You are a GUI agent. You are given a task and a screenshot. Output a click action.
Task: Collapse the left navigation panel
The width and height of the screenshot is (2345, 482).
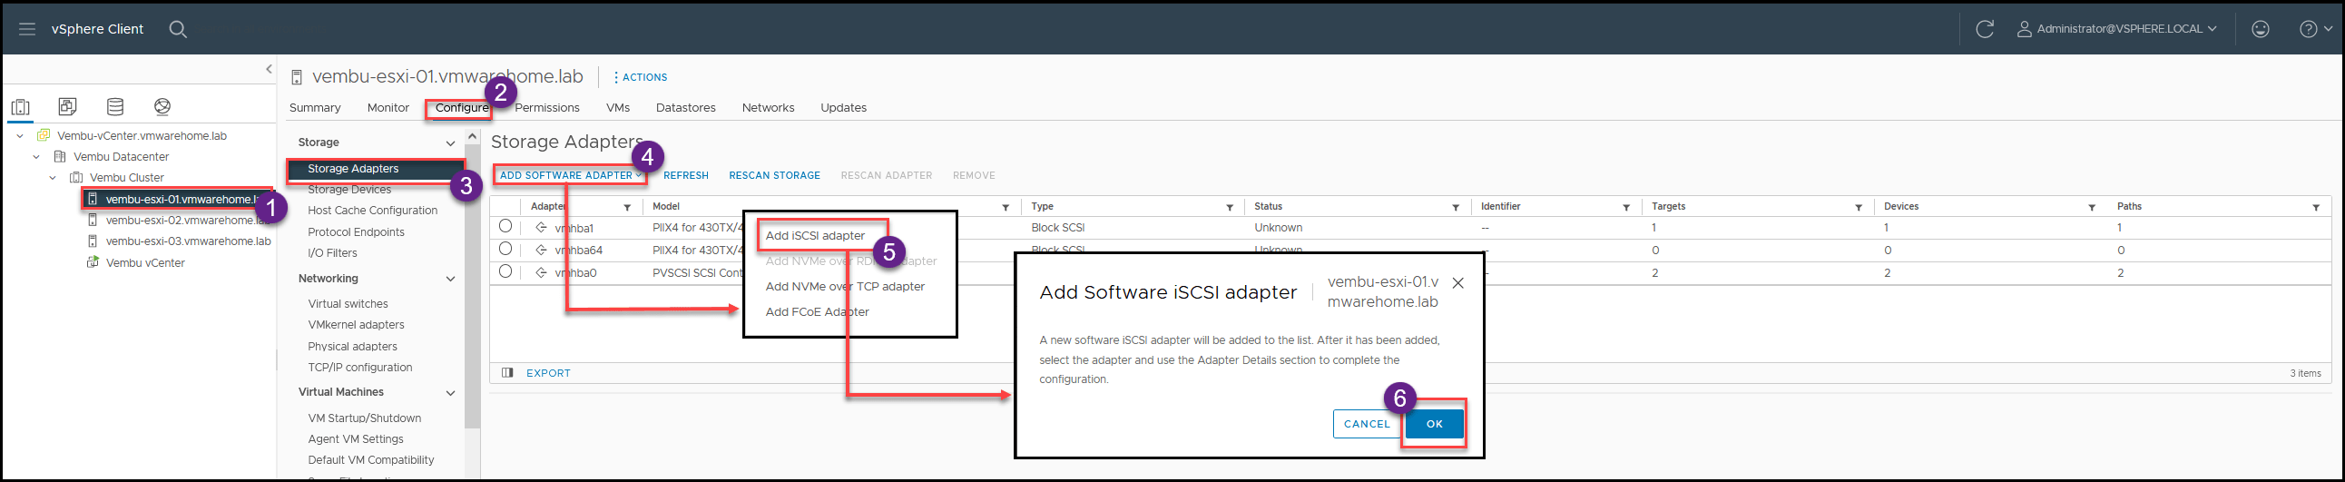[269, 69]
